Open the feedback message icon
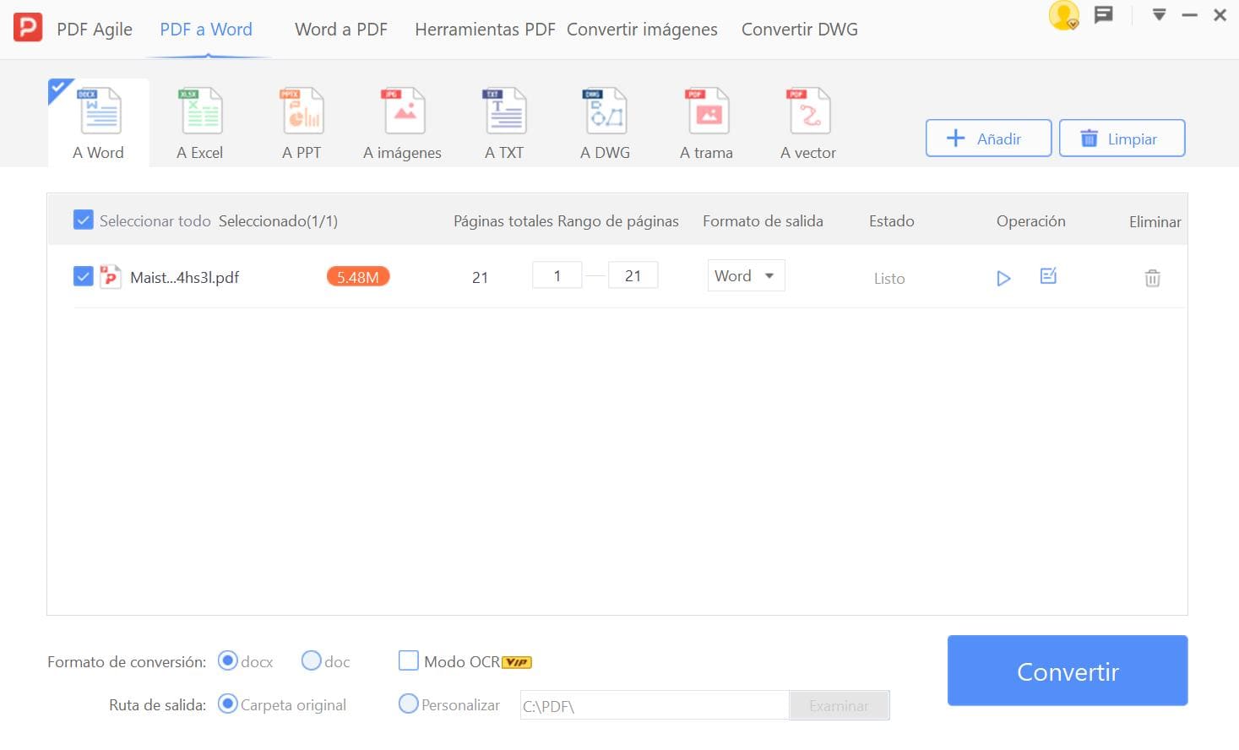The width and height of the screenshot is (1239, 750). pos(1103,15)
